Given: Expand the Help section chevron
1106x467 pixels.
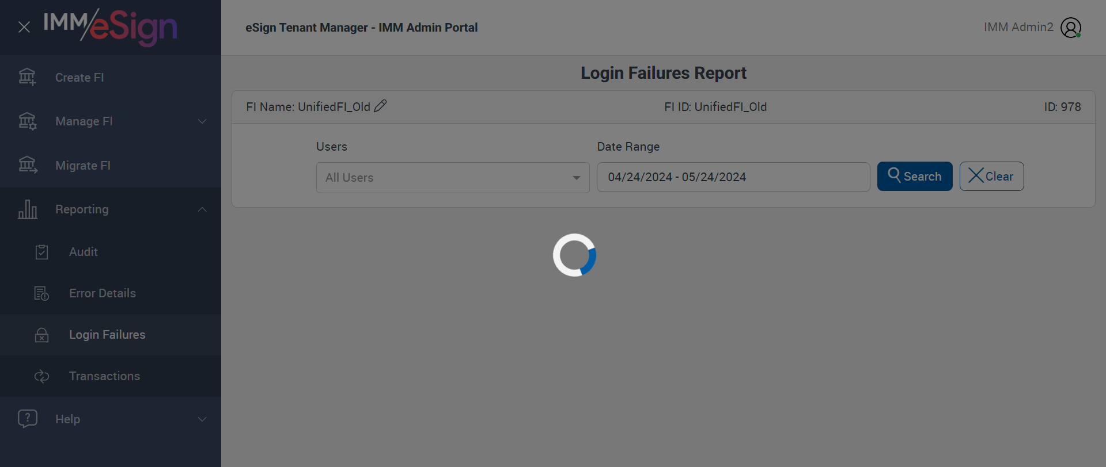Looking at the screenshot, I should tap(202, 419).
